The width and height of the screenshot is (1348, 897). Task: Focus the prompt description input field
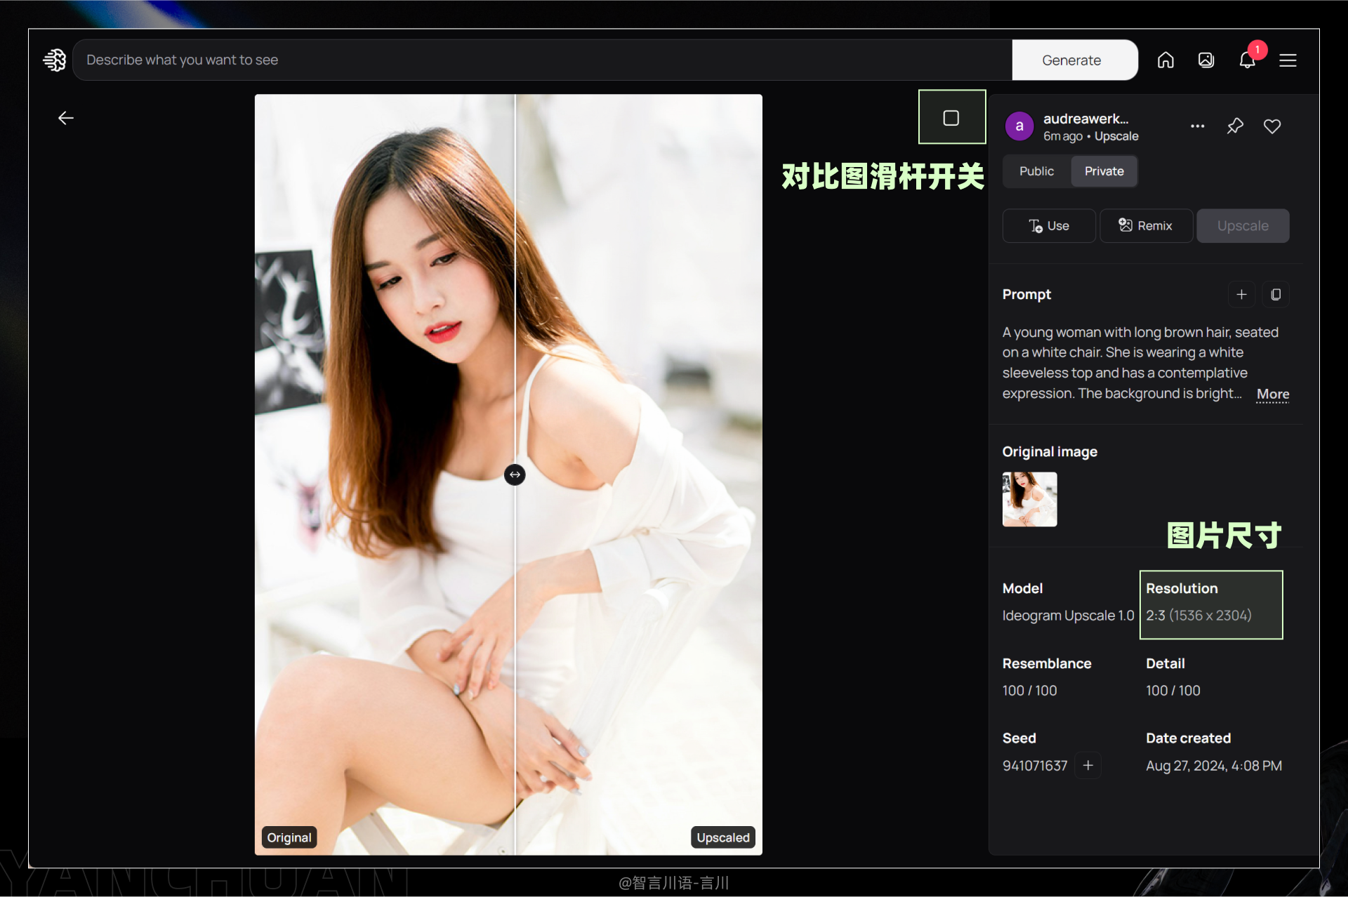542,60
